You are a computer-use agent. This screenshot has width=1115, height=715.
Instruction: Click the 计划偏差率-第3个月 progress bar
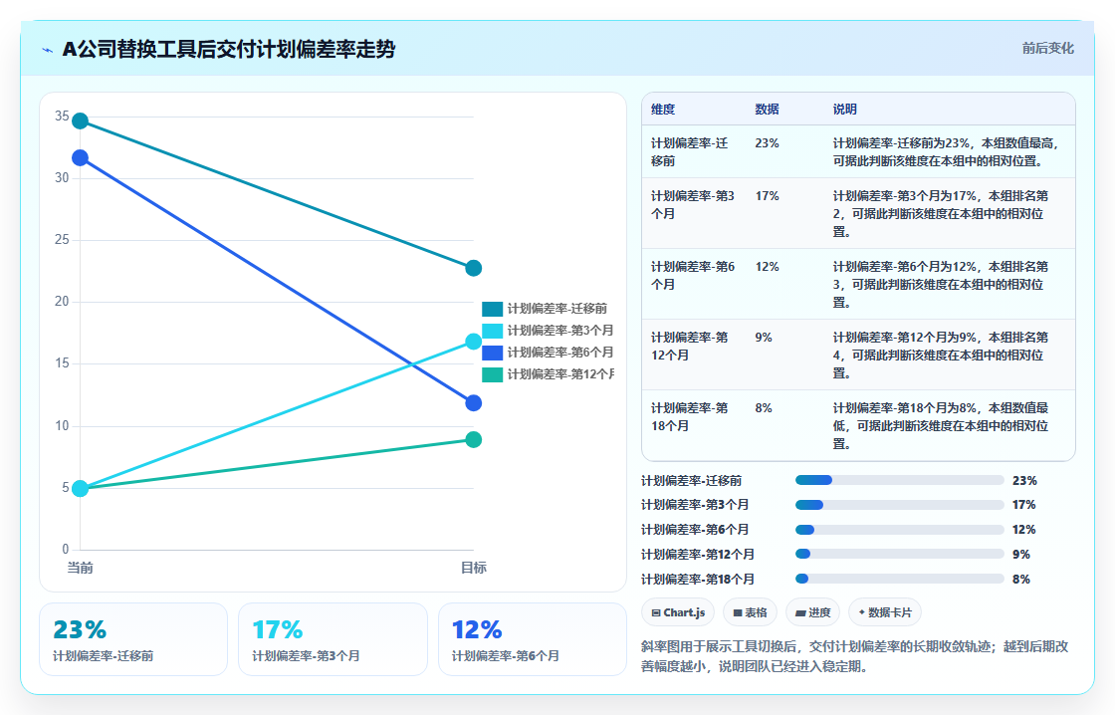(900, 505)
